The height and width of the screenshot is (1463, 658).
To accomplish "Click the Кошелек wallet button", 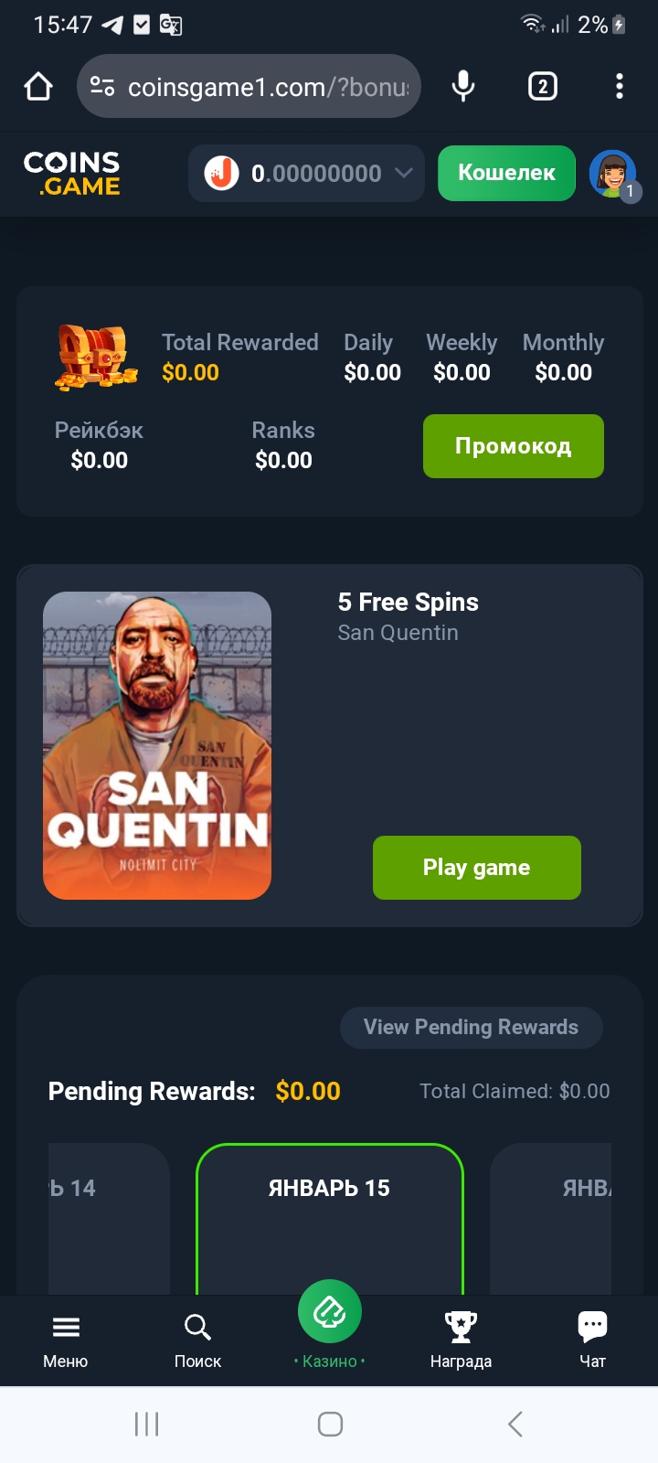I will 506,173.
